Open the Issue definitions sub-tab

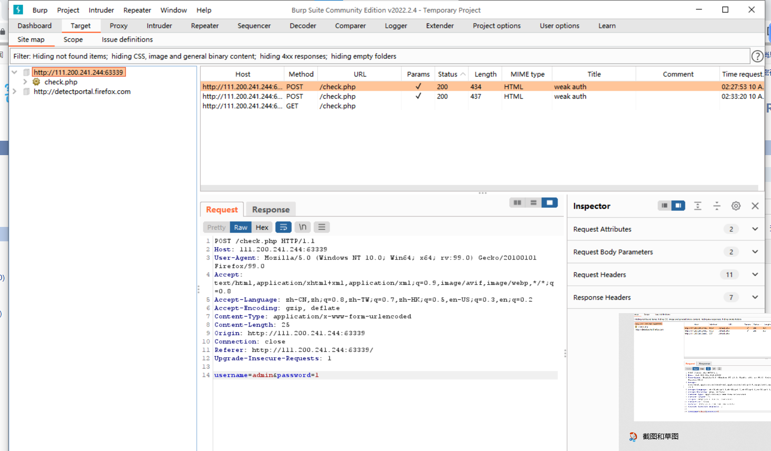(x=127, y=40)
